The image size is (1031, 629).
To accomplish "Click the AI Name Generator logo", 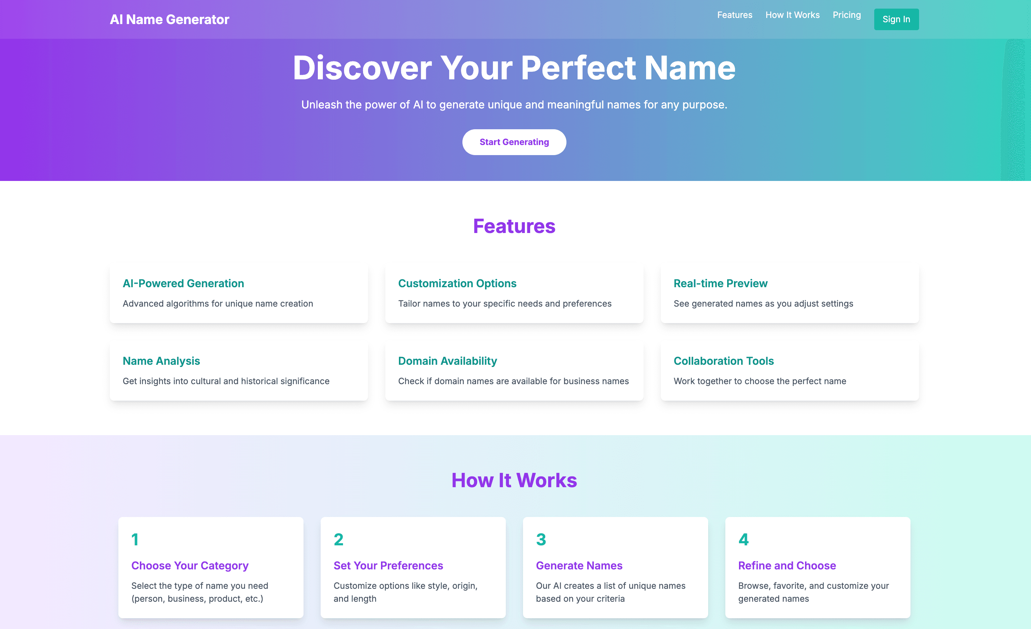I will [169, 19].
